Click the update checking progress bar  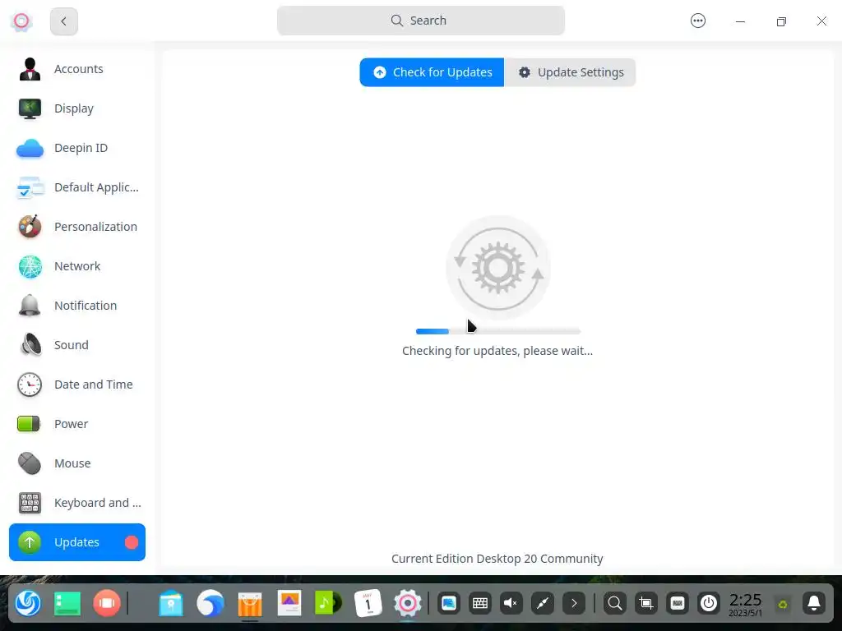point(498,332)
